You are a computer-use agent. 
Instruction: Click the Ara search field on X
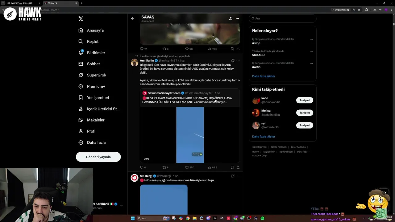pyautogui.click(x=283, y=18)
